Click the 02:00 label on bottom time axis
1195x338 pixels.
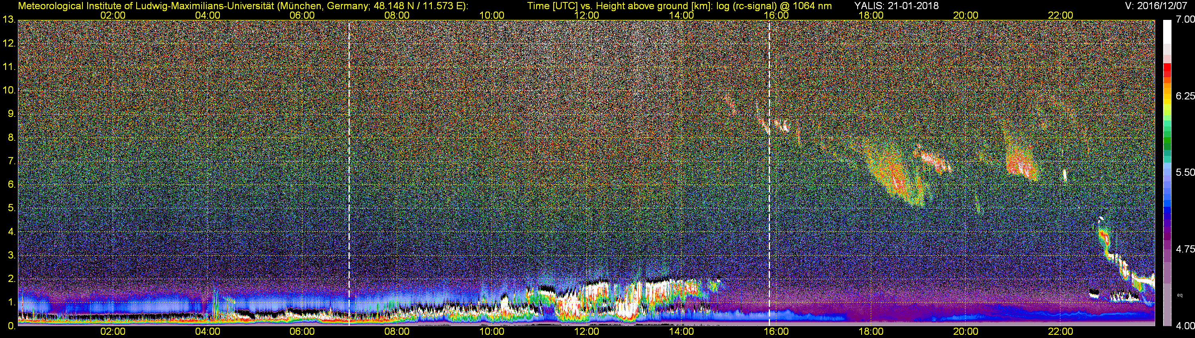click(x=113, y=332)
